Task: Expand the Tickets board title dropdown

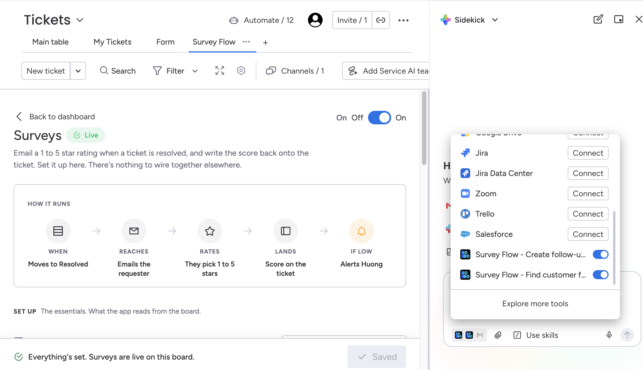Action: (x=80, y=20)
